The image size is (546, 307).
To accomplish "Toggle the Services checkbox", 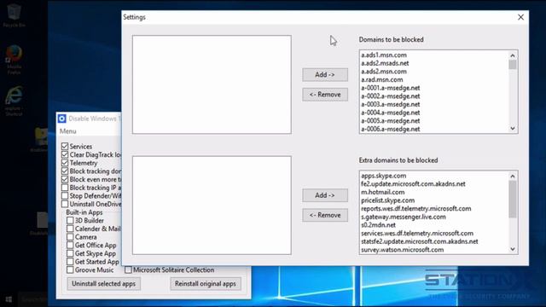I will (65, 146).
